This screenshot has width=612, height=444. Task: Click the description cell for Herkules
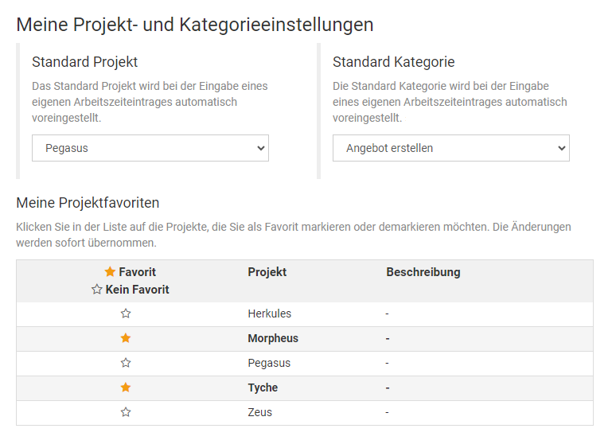point(388,314)
